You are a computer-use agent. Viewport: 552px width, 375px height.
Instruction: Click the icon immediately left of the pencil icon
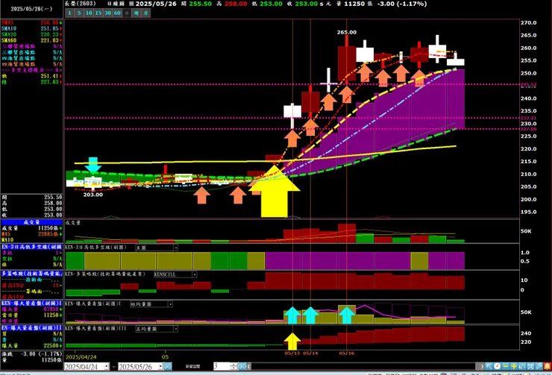[x=530, y=366]
